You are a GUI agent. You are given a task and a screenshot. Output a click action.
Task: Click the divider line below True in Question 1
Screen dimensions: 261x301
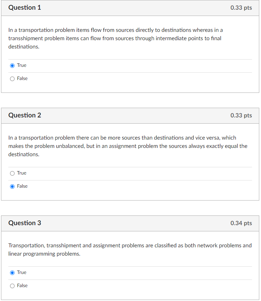(130, 72)
